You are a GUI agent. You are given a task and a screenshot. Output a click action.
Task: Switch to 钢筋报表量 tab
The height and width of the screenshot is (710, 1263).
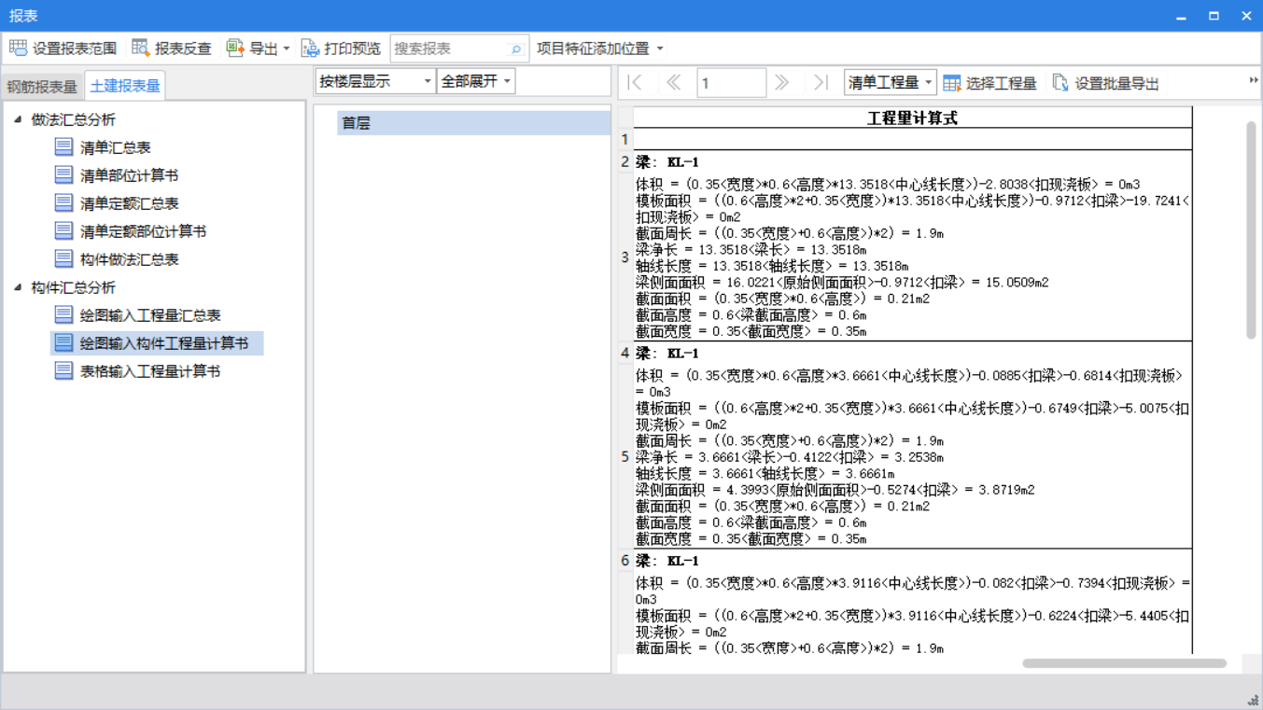[42, 87]
